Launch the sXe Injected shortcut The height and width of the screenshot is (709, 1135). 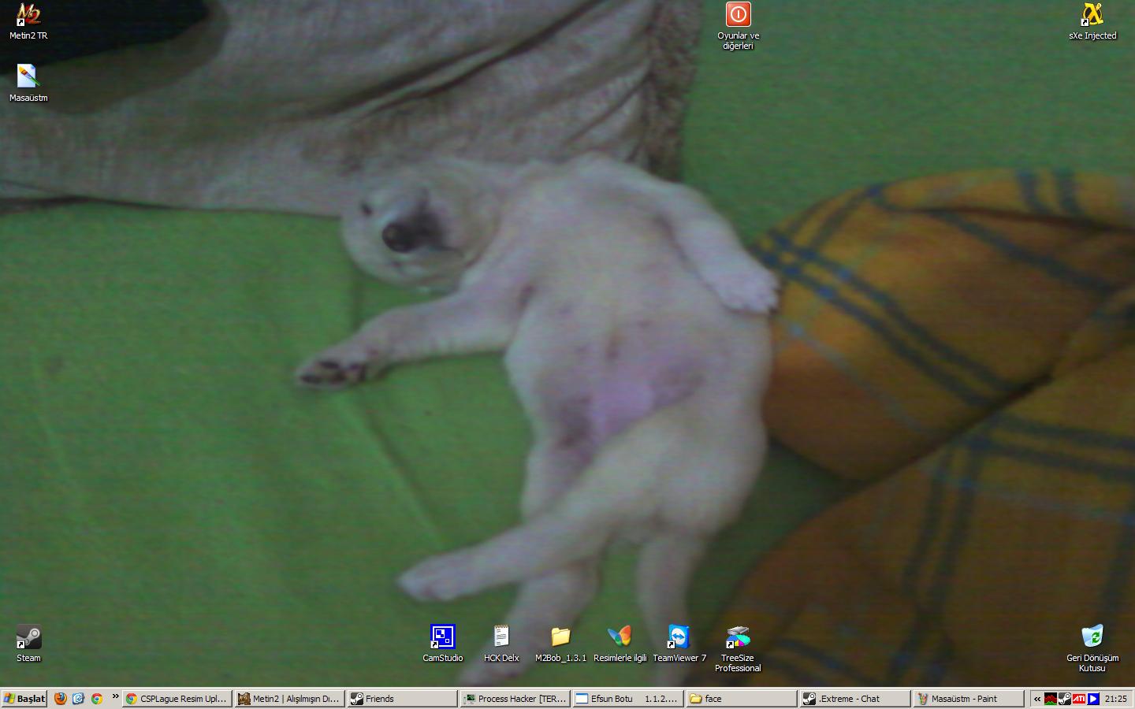[1092, 16]
